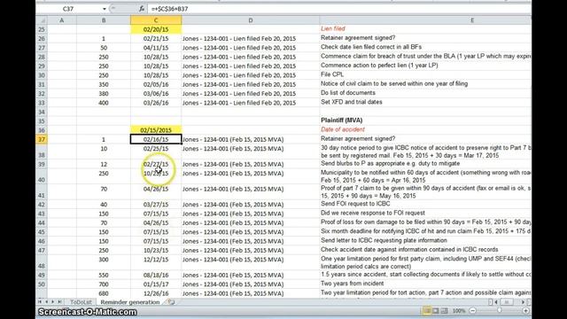Click 'Send letter to ICBC requesting plate information'
The width and height of the screenshot is (567, 319).
tap(384, 240)
